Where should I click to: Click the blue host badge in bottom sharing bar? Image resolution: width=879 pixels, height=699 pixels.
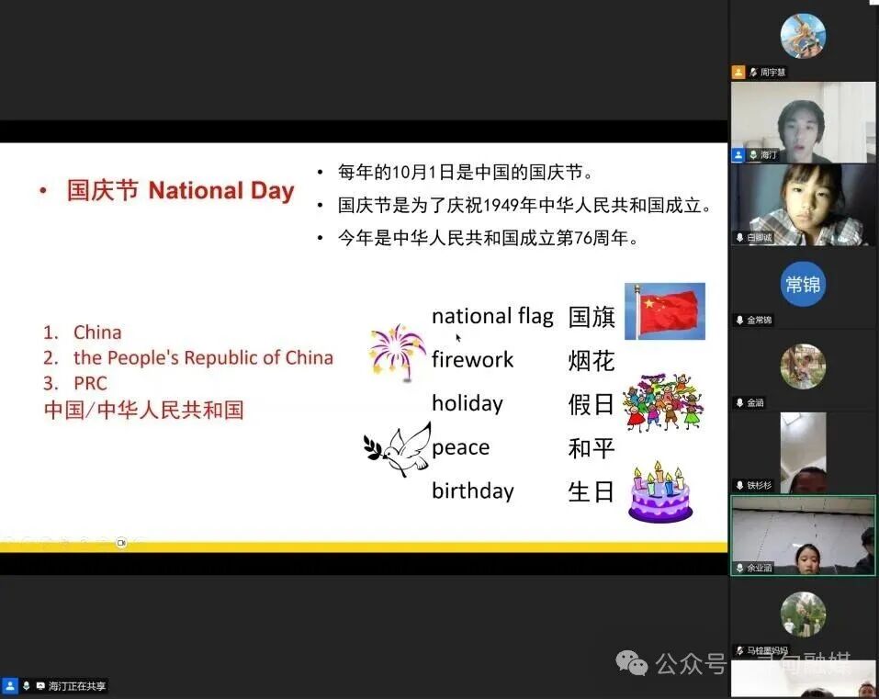pyautogui.click(x=10, y=685)
